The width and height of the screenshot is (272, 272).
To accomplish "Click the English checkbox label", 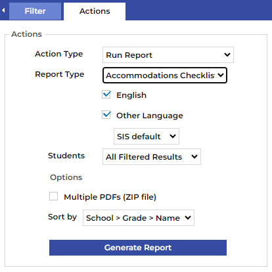I will 131,95.
